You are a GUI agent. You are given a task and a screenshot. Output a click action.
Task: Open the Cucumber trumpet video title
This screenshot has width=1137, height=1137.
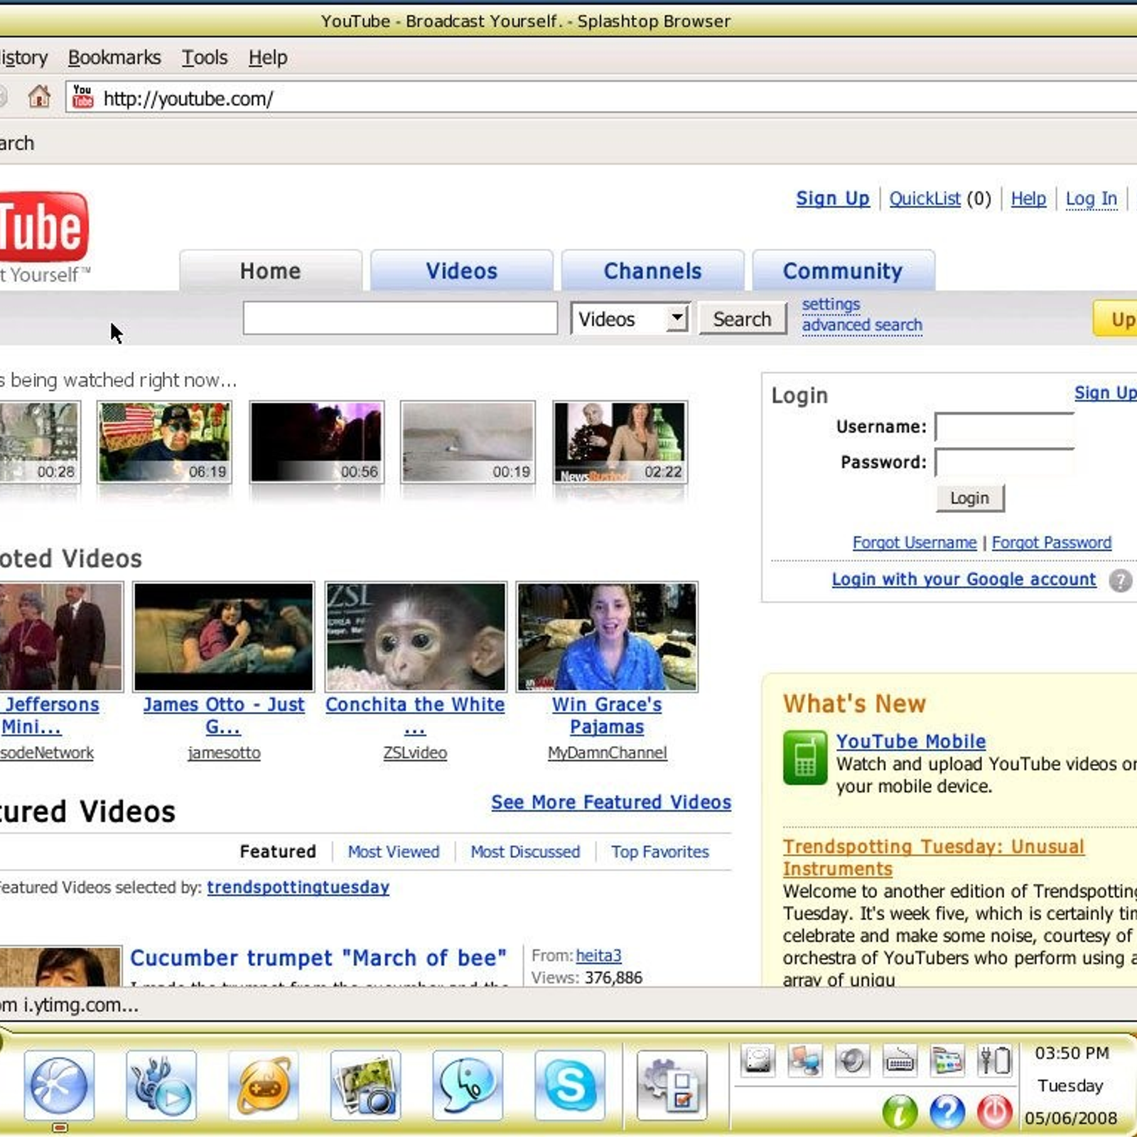[318, 958]
